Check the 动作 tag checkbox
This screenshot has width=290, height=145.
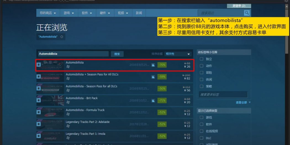202,66
